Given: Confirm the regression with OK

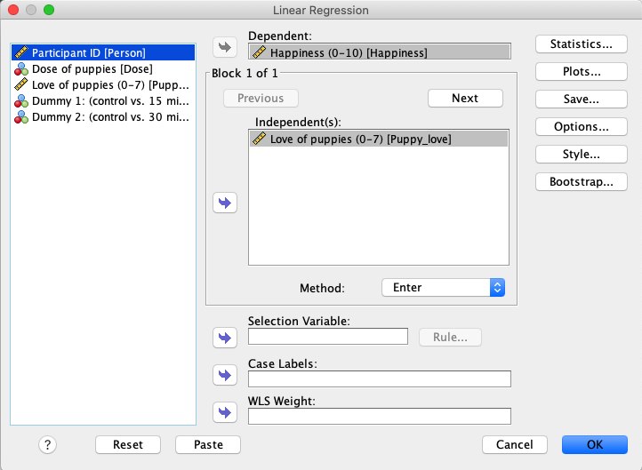Looking at the screenshot, I should tap(595, 444).
